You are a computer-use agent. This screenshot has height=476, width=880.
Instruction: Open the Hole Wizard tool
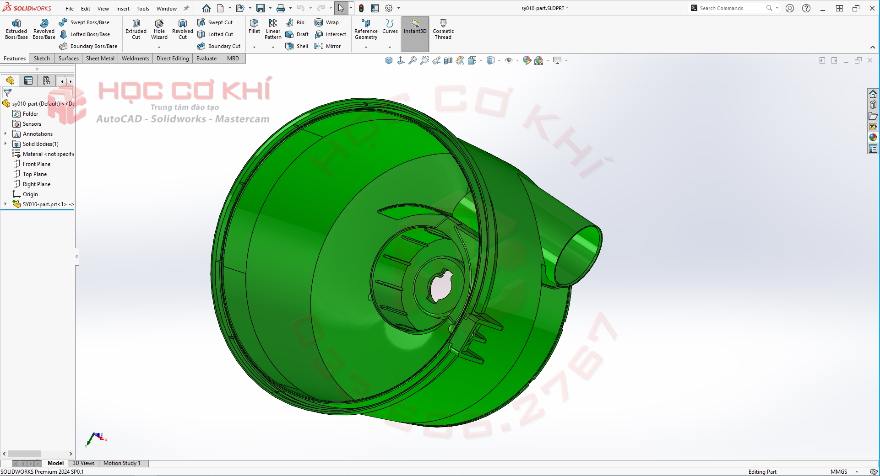pos(159,29)
